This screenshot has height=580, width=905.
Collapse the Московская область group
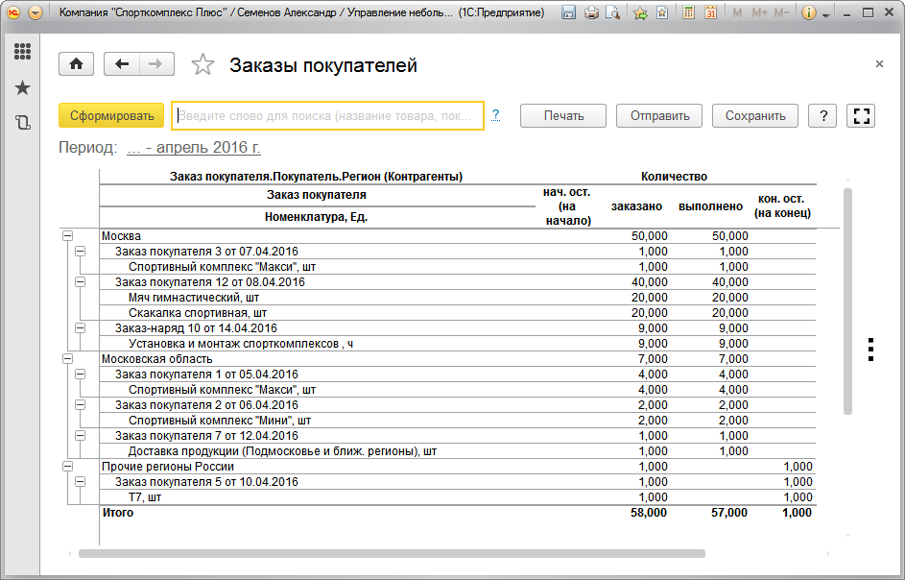(x=67, y=358)
